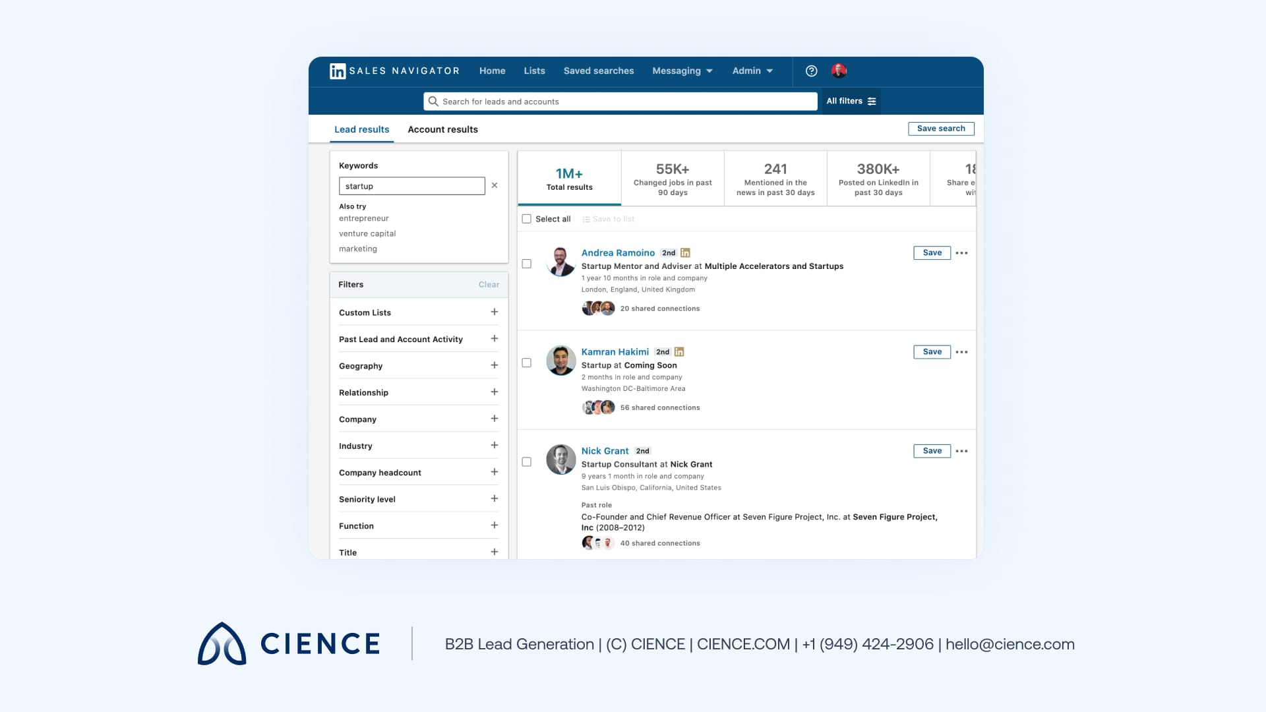
Task: Click the LinkedIn premium badge beside Kamran Hakimi
Action: (x=679, y=352)
